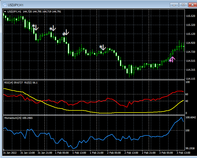197x158 pixels.
Task: Click the USDJPY,H1 chart window icon
Action: [5, 5]
